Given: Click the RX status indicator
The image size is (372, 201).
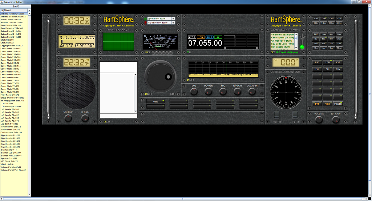Looking at the screenshot, I should (x=218, y=37).
